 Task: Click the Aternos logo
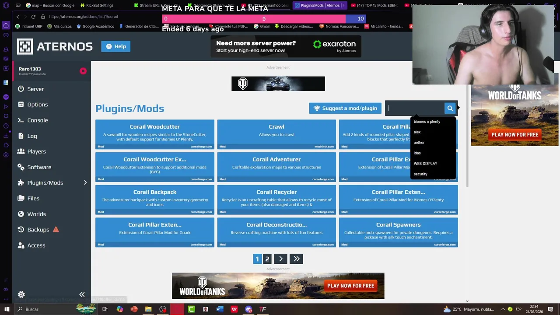[x=55, y=46]
